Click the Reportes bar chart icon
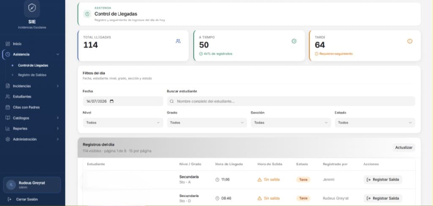 tap(8, 128)
